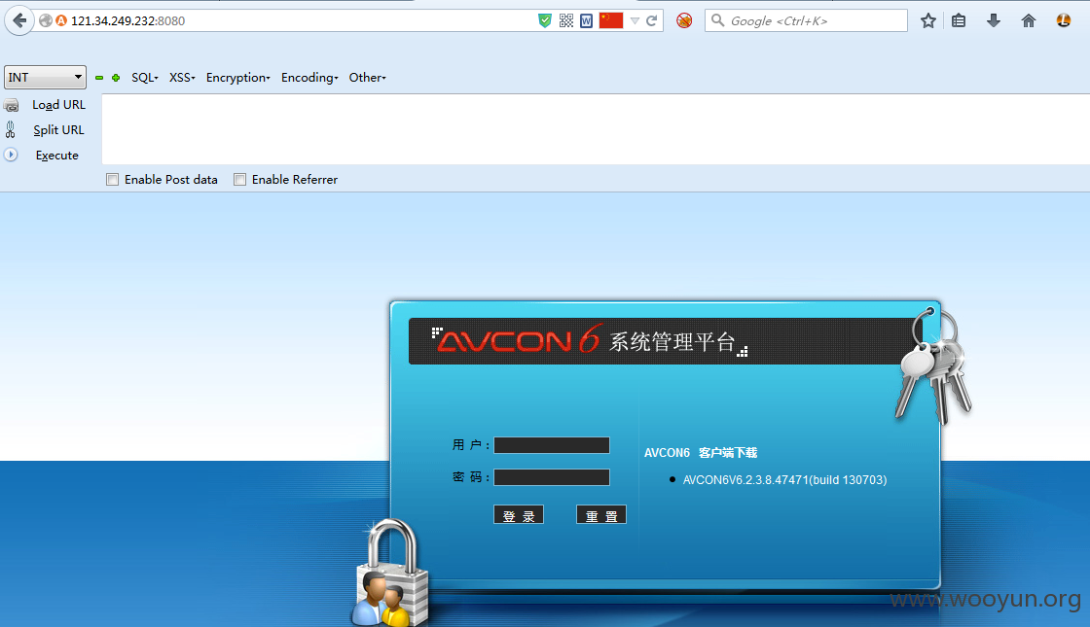Click the green minus icon in HackBar

tap(99, 78)
